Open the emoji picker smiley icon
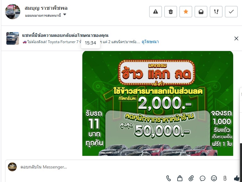The width and height of the screenshot is (242, 182). (214, 178)
